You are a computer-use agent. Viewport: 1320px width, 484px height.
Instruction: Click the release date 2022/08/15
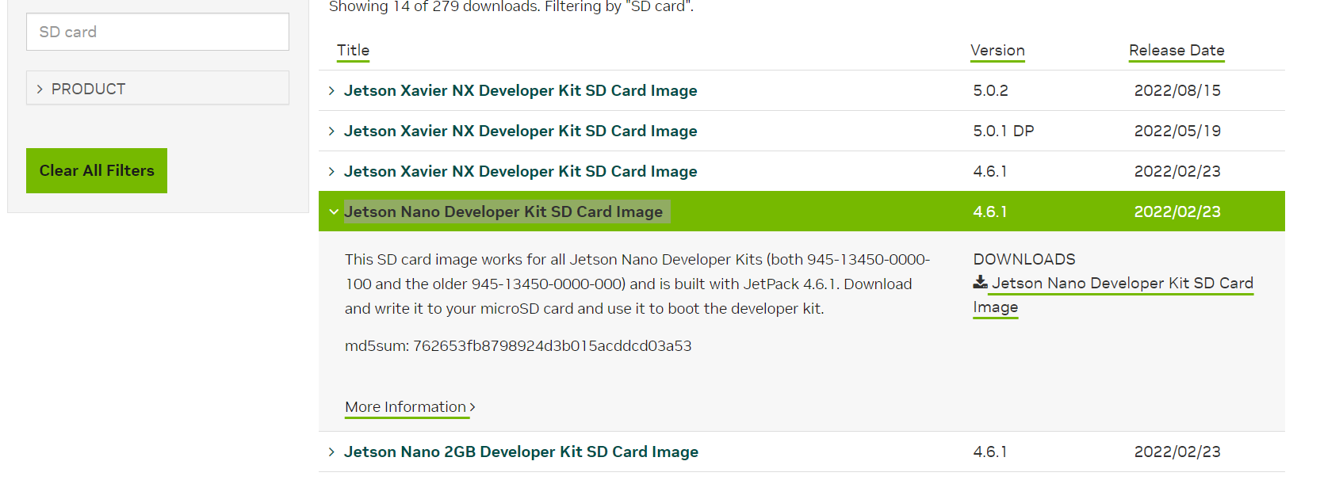pos(1177,91)
